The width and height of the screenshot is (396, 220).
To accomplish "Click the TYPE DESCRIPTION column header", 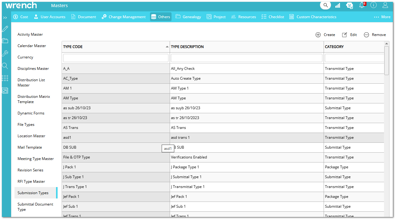I will (247, 47).
